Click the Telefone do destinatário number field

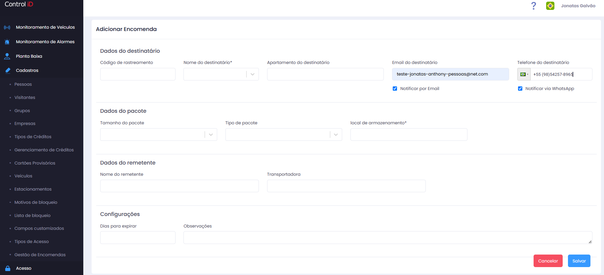pyautogui.click(x=561, y=74)
